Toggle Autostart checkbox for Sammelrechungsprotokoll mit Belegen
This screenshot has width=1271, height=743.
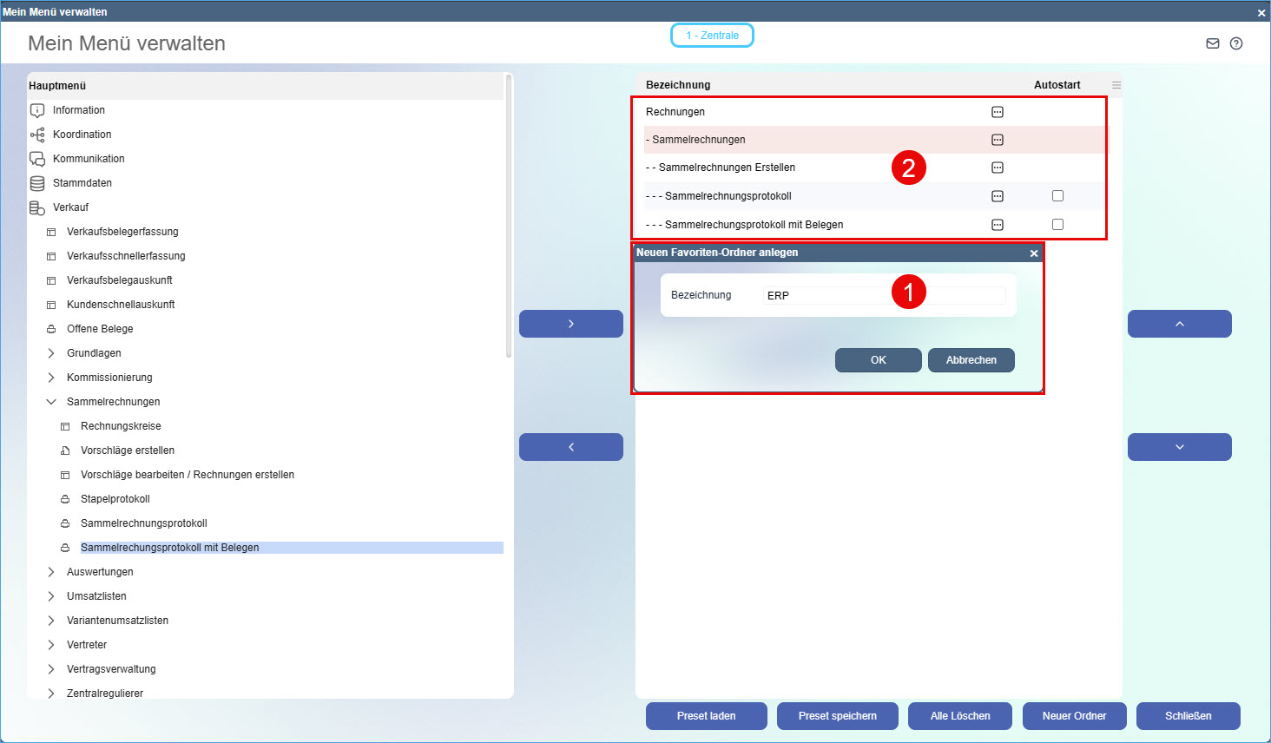[1057, 225]
